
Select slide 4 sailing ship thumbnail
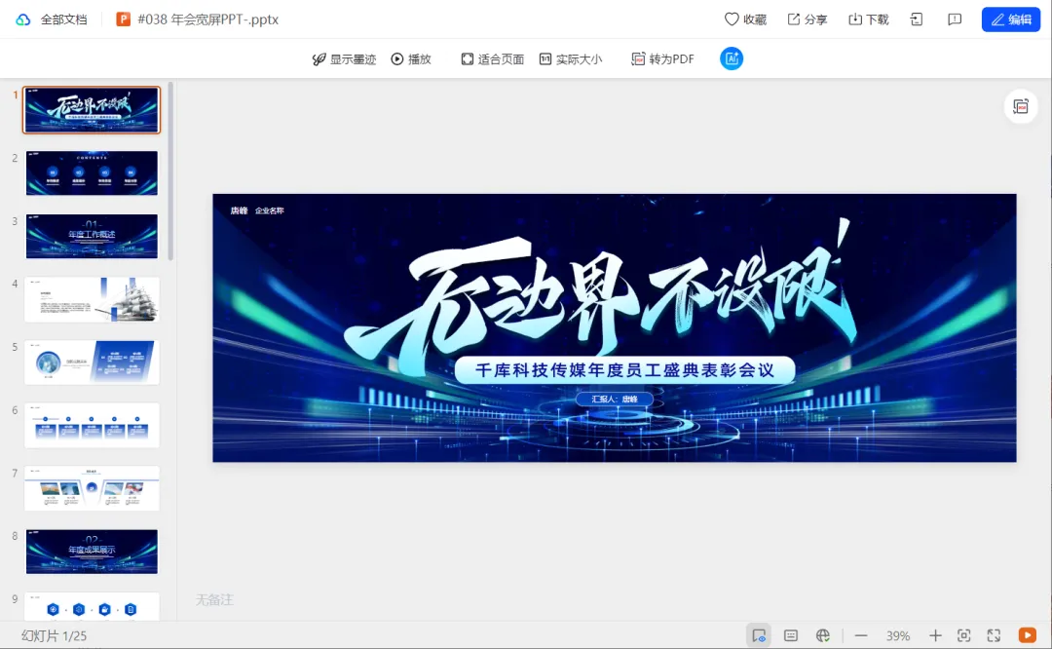click(x=92, y=299)
